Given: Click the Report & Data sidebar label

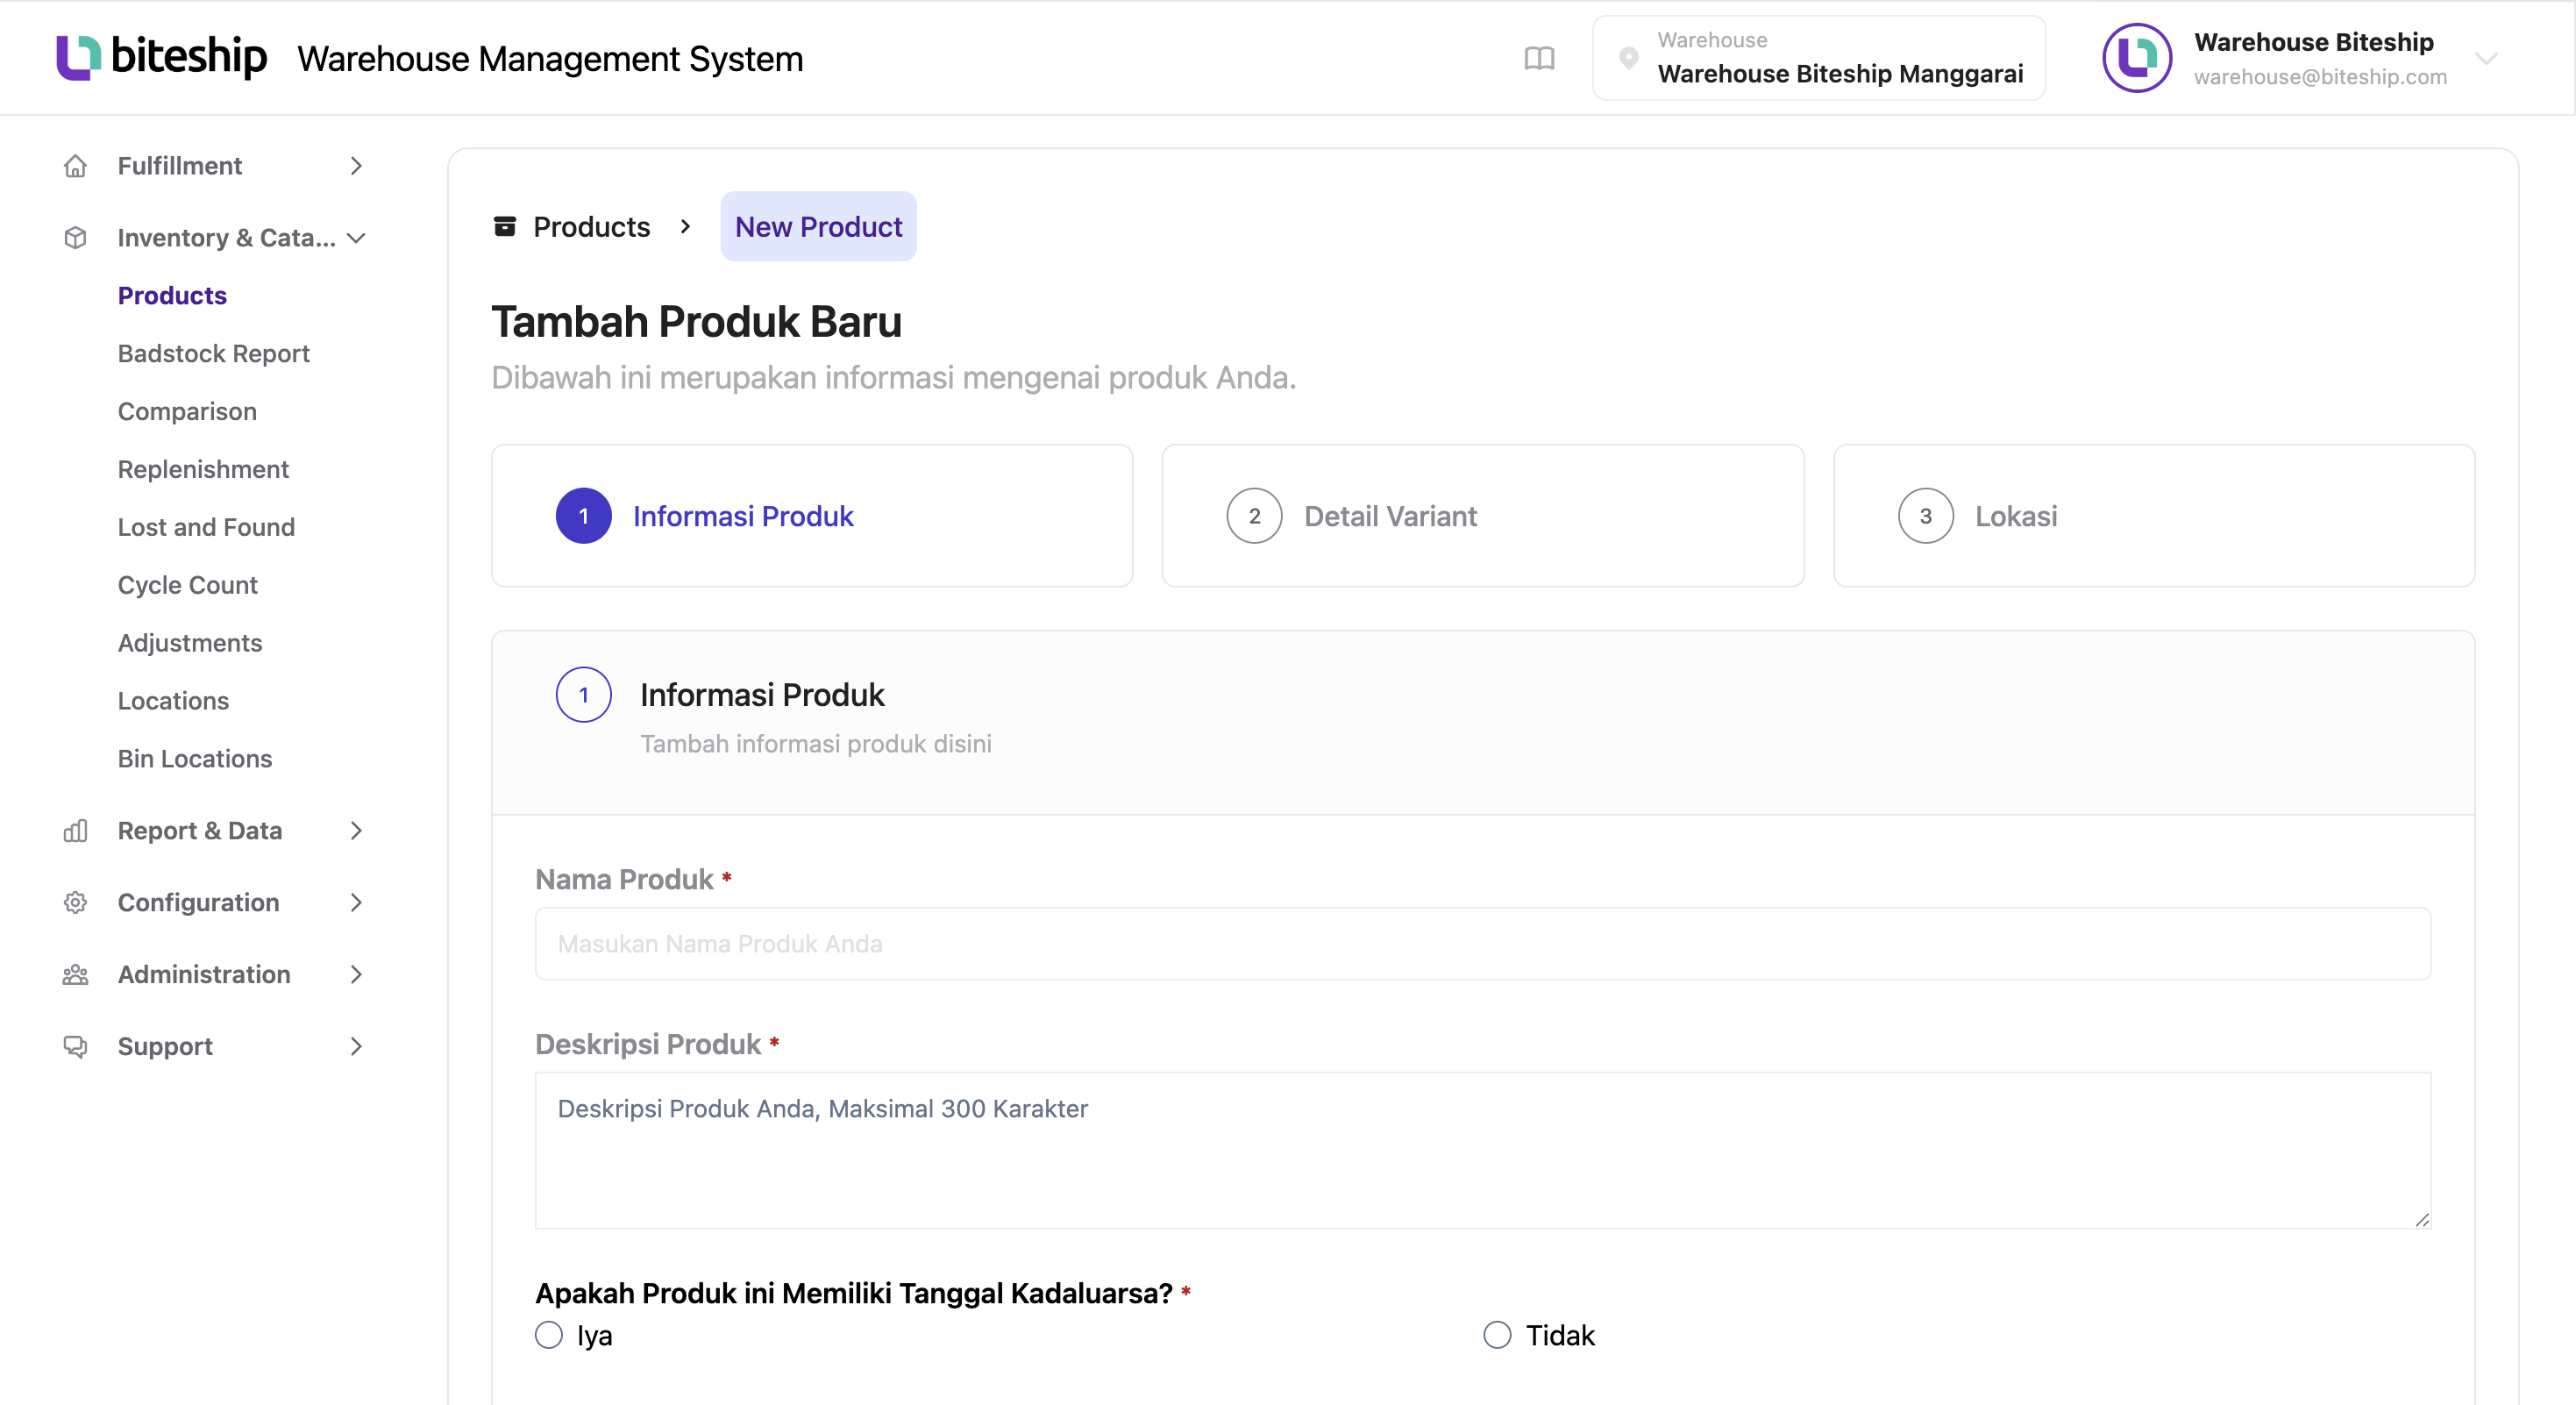Looking at the screenshot, I should click(x=200, y=831).
